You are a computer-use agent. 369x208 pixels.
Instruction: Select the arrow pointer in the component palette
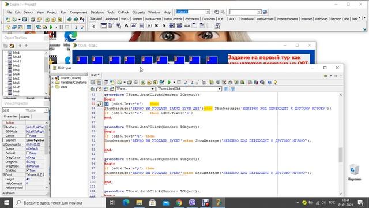[x=93, y=25]
